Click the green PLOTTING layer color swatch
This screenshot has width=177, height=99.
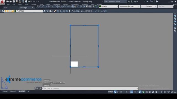pyautogui.click(x=15, y=11)
